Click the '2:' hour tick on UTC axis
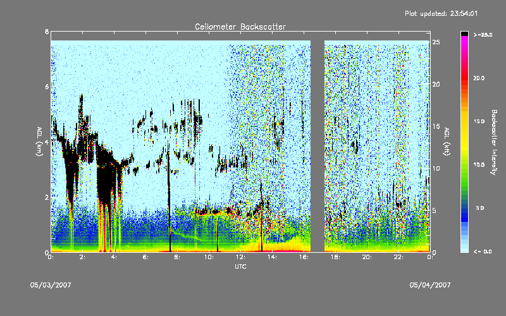Screen dimensions: 506x316 (x=83, y=257)
